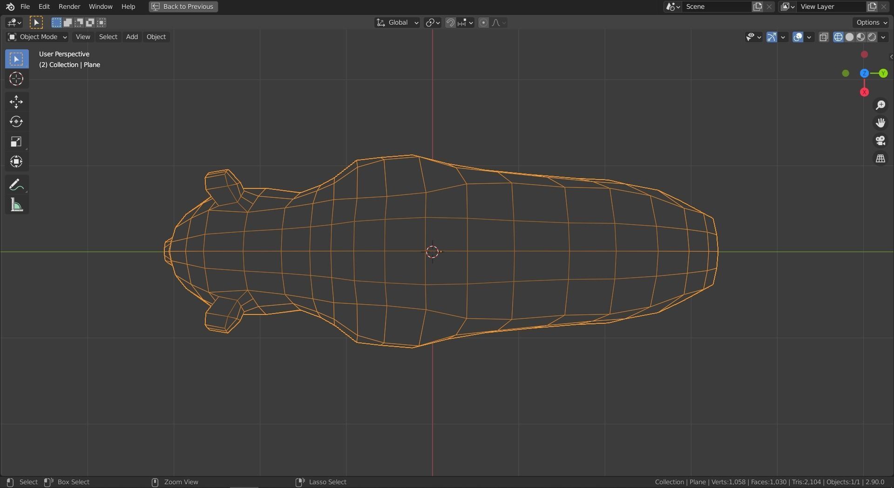This screenshot has height=488, width=894.
Task: Open the Window menu
Action: click(x=101, y=7)
